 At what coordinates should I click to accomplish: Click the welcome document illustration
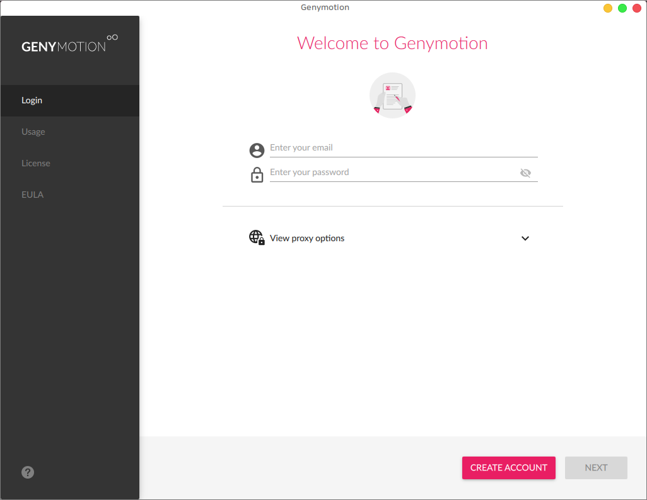392,96
